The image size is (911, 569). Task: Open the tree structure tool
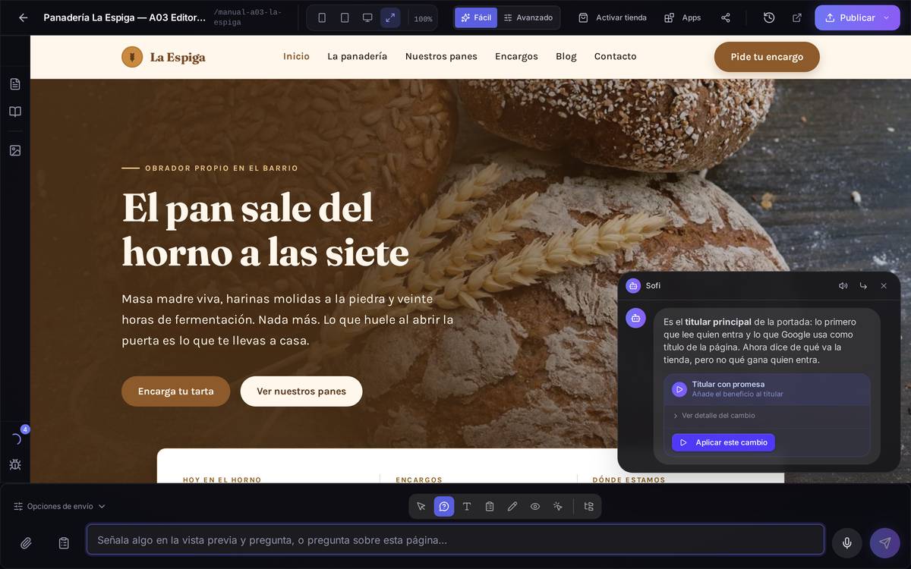588,506
